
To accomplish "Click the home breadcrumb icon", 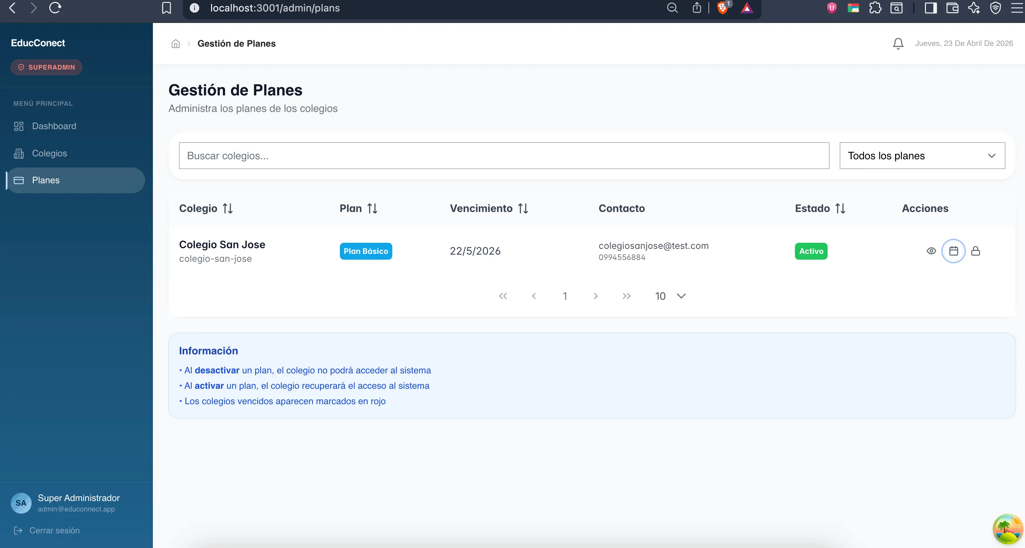I will pyautogui.click(x=175, y=44).
